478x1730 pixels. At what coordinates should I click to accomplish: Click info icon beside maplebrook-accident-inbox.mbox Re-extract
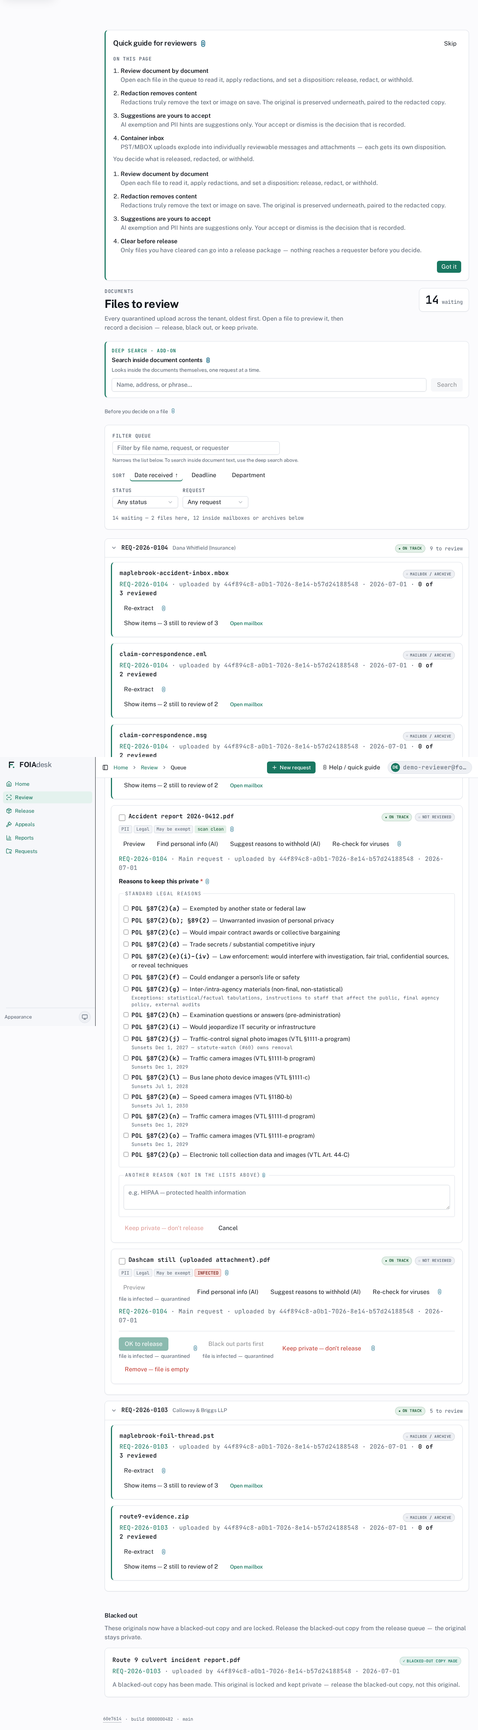click(x=164, y=608)
